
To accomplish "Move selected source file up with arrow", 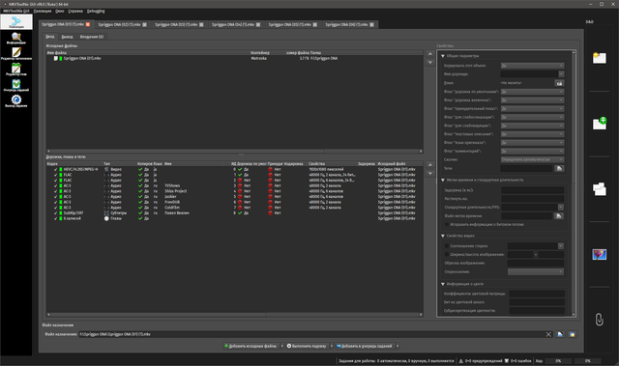I will [x=429, y=54].
